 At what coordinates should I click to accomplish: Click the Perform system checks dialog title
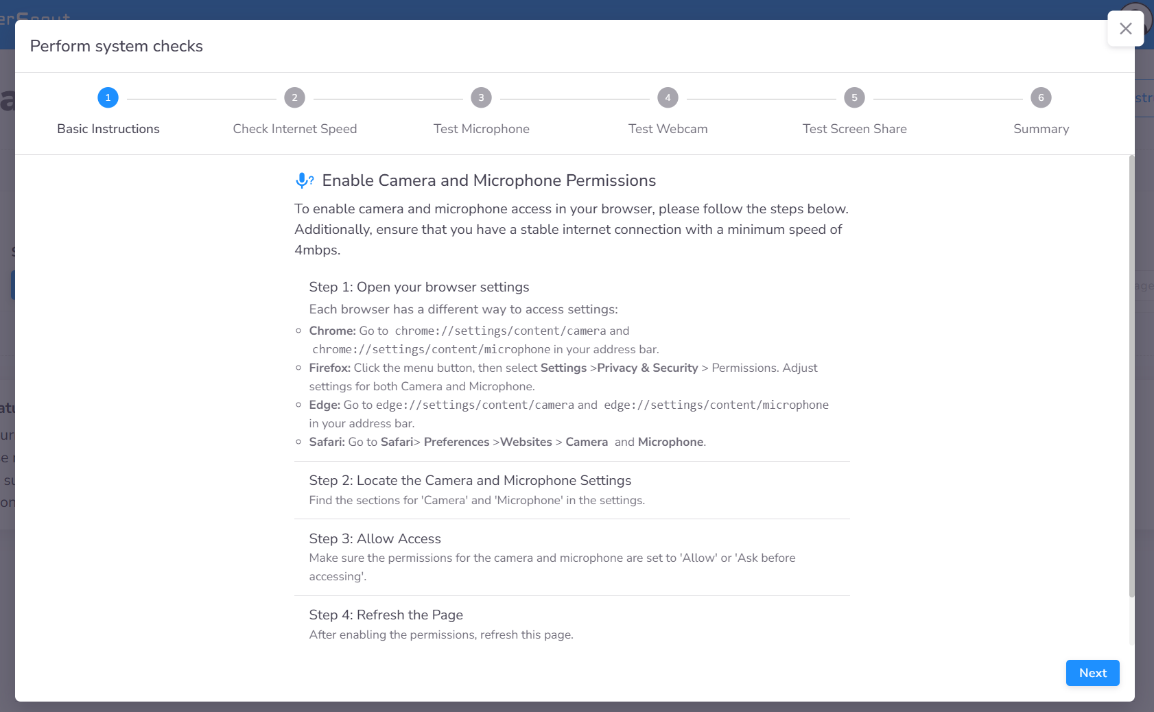tap(116, 46)
